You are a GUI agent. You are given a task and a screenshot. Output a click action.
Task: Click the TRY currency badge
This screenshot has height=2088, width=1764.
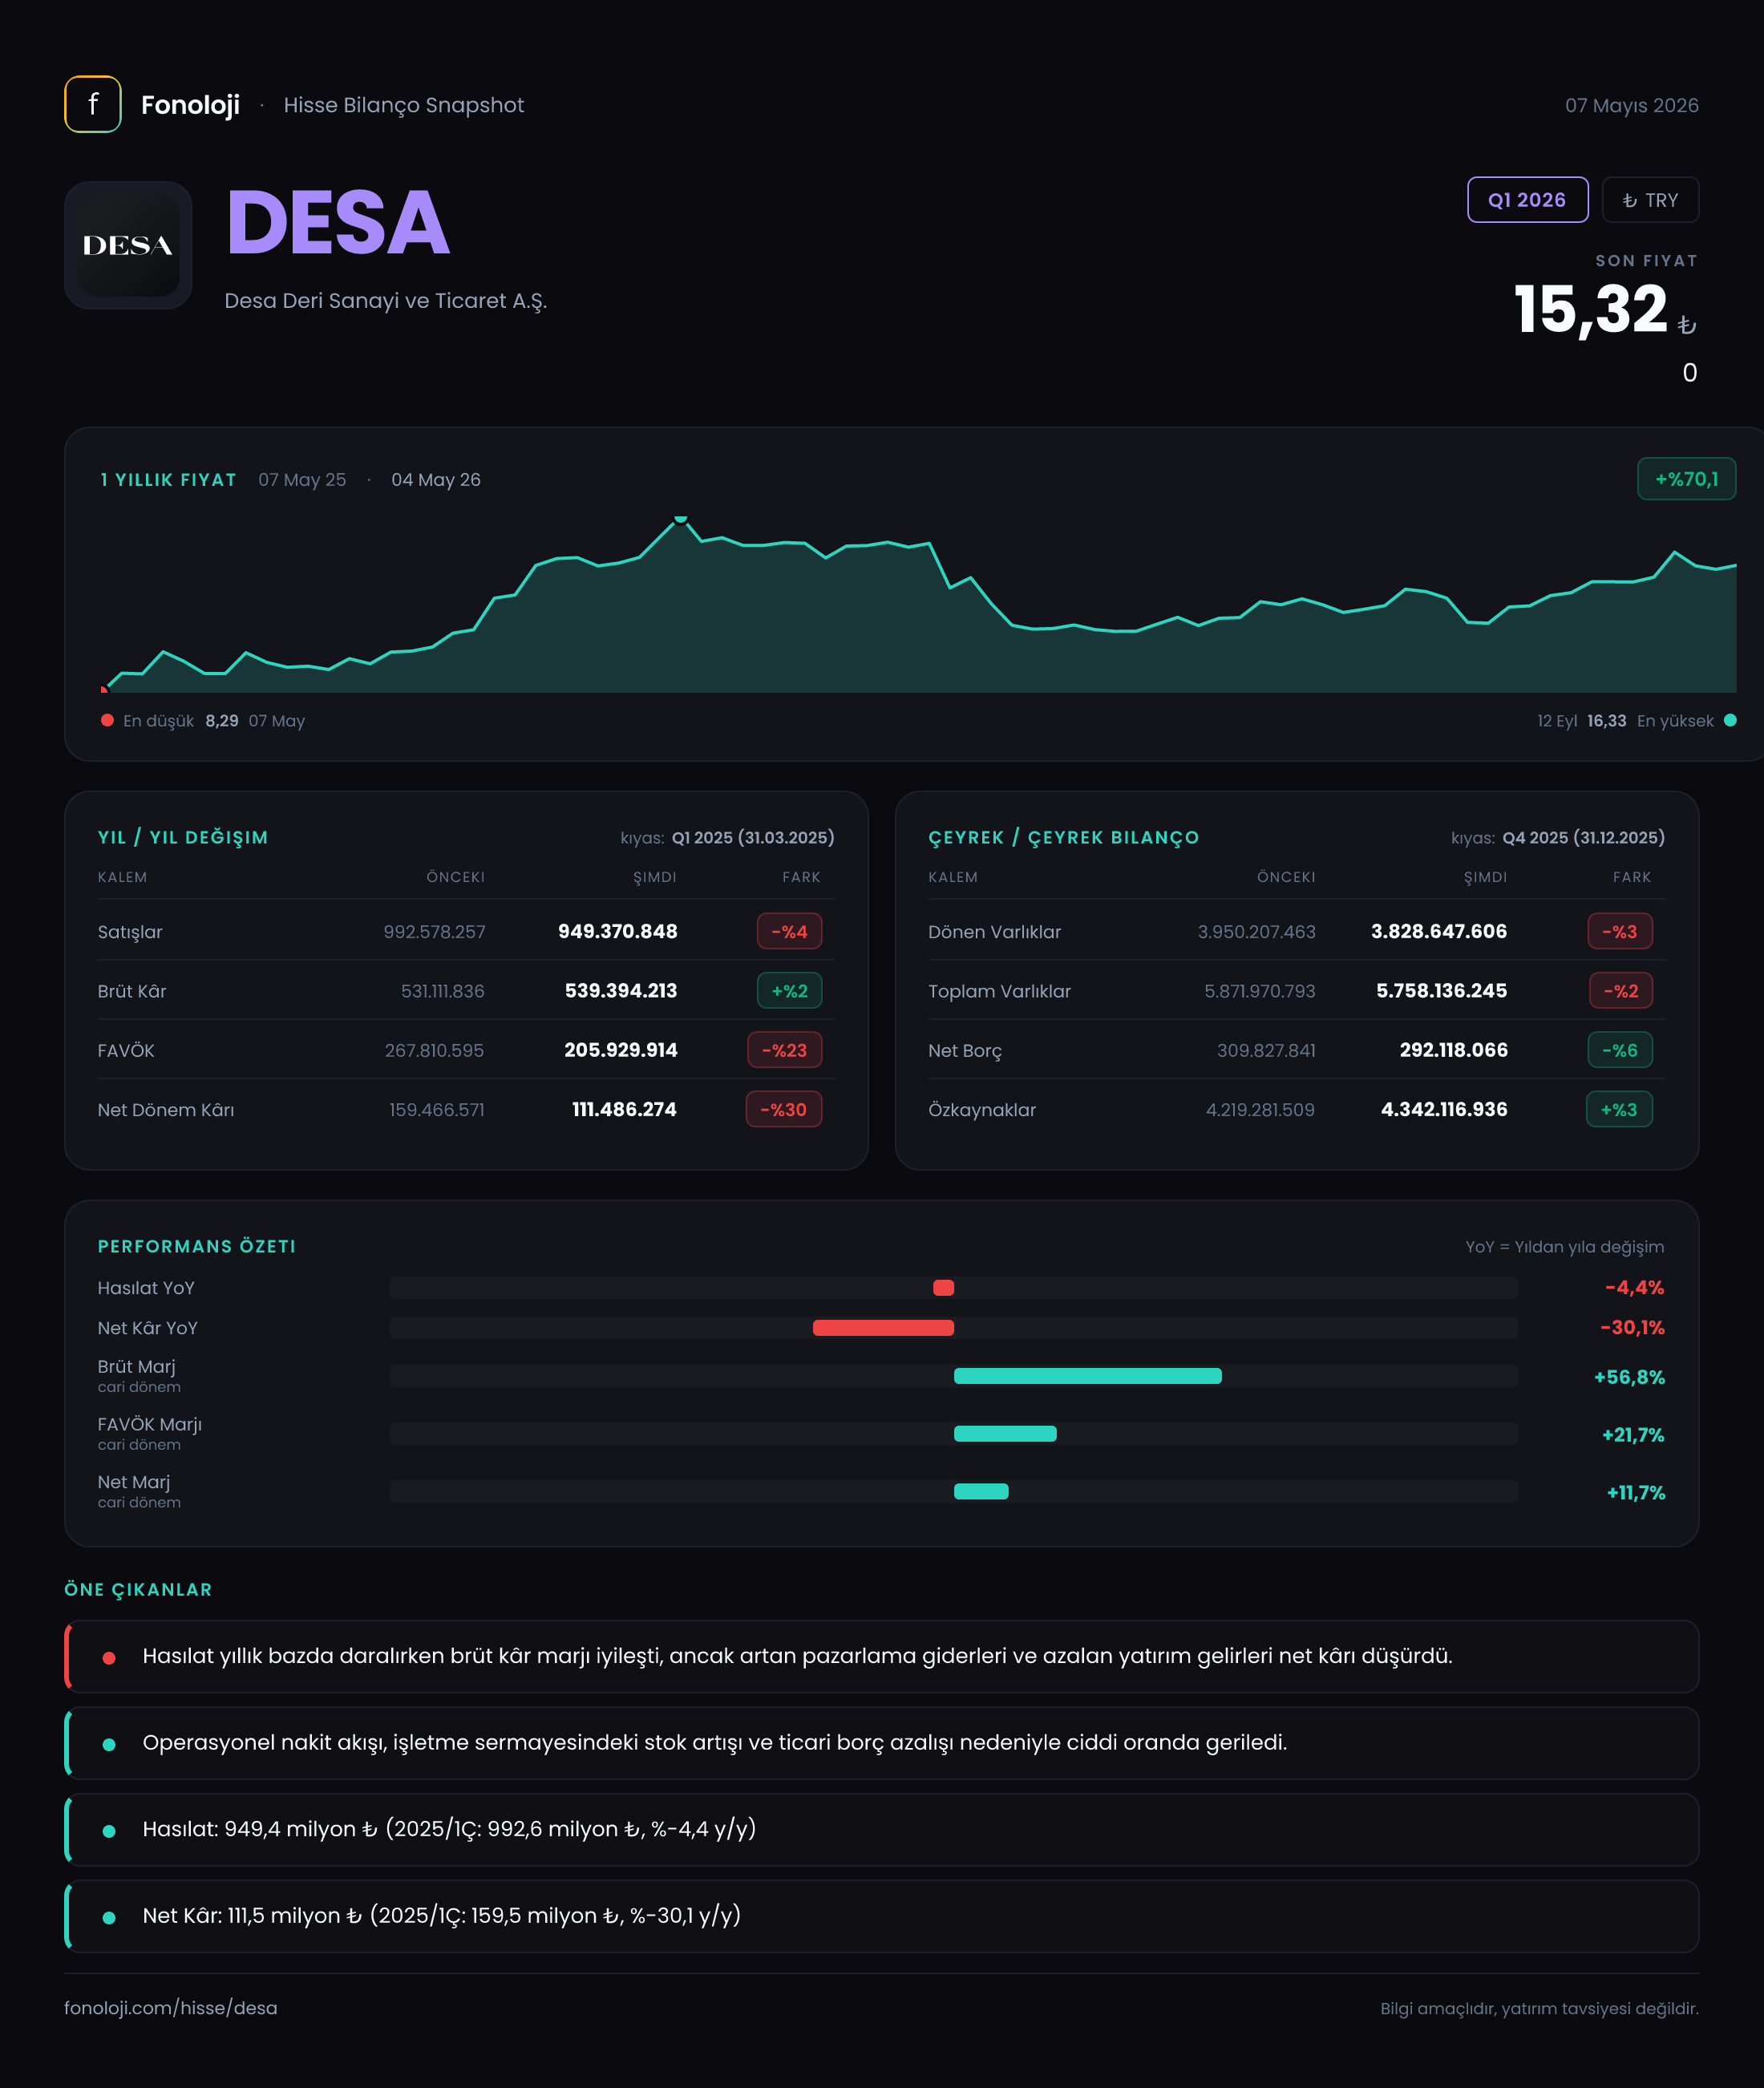coord(1650,200)
